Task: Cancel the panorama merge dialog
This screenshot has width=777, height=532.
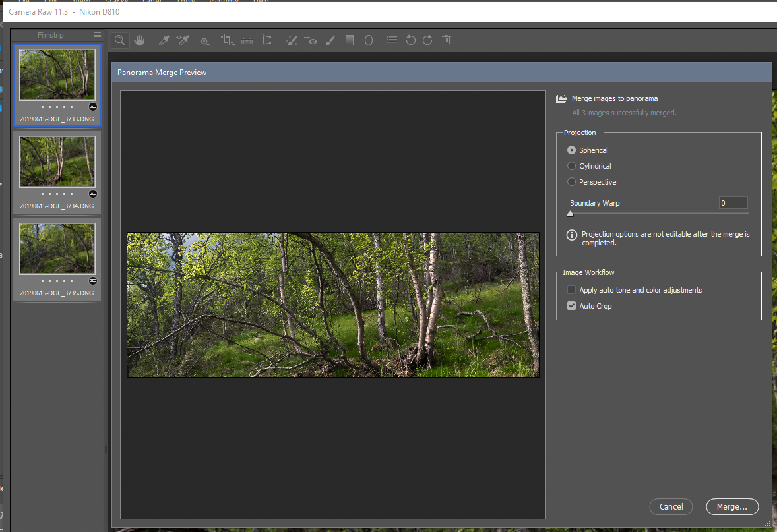Action: click(671, 506)
